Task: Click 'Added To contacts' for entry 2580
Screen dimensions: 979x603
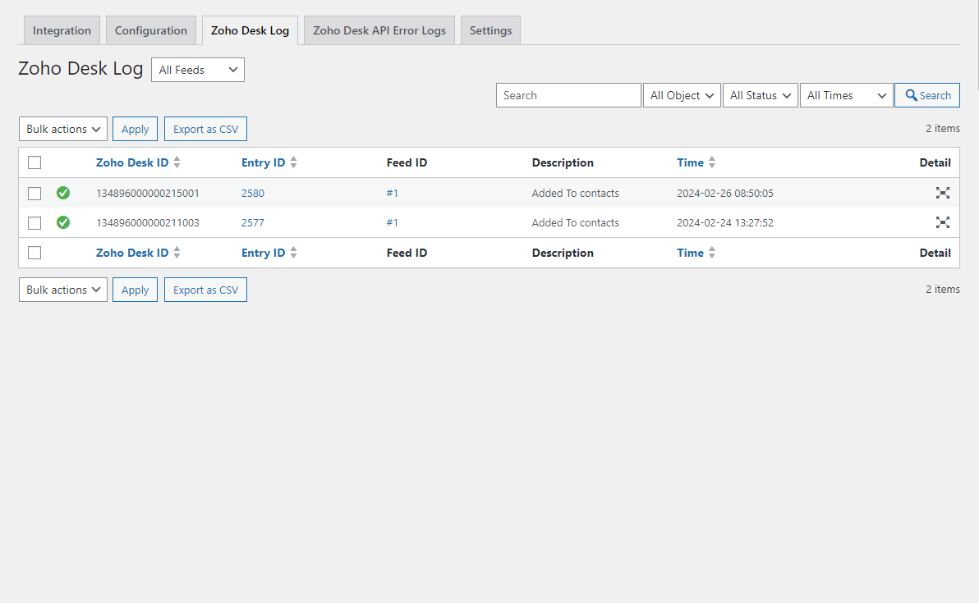Action: [x=576, y=194]
